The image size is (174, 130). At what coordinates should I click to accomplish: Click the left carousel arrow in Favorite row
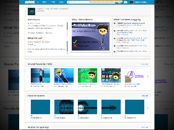click(x=28, y=108)
